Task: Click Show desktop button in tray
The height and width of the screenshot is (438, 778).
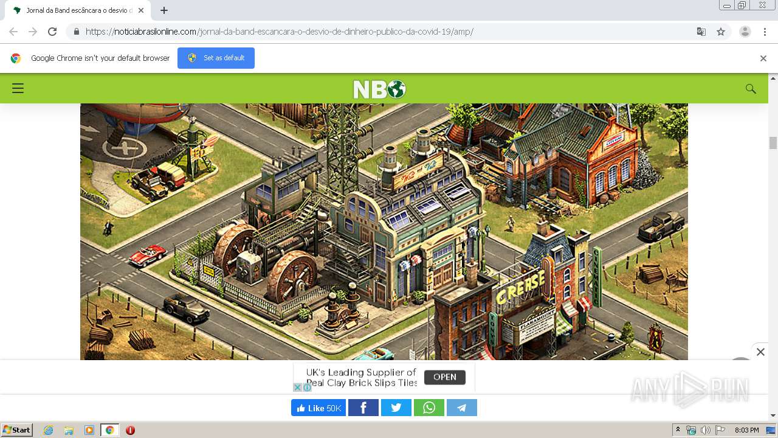Action: pos(771,430)
